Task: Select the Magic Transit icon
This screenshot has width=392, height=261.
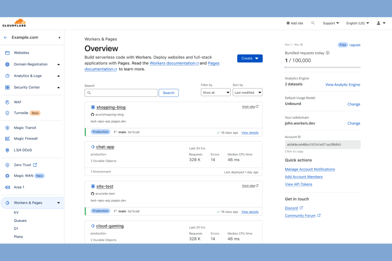Action: tap(7, 128)
